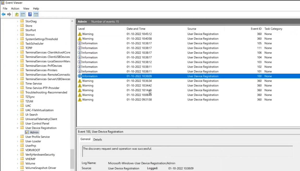Expand the Time-Service tree node
The width and height of the screenshot is (300, 171).
coord(17,83)
